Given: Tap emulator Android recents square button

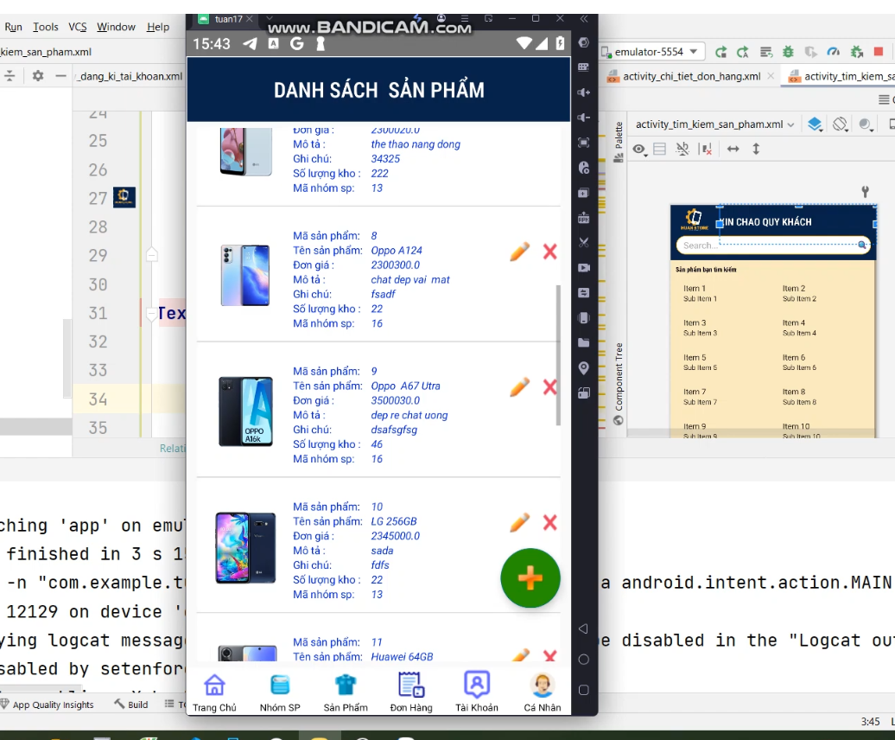Looking at the screenshot, I should click(583, 690).
